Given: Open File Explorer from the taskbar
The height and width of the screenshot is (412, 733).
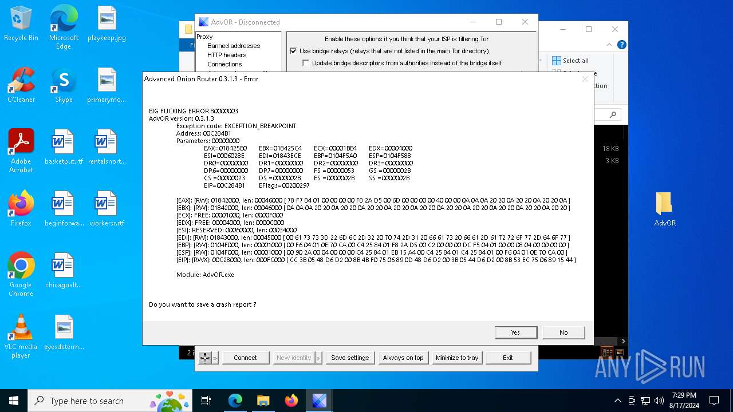Looking at the screenshot, I should point(263,401).
